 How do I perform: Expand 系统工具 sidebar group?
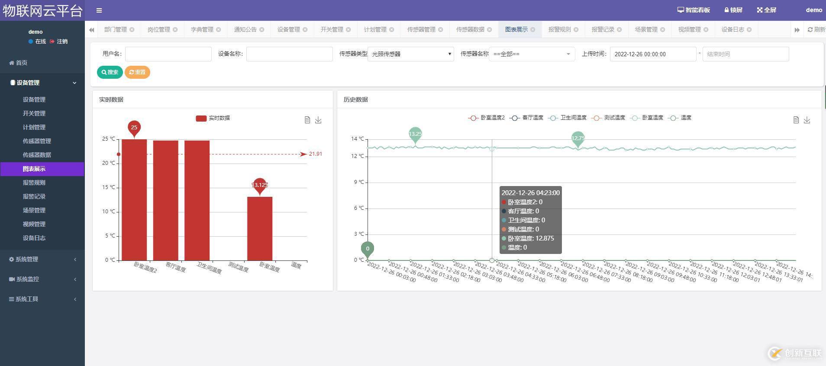42,299
